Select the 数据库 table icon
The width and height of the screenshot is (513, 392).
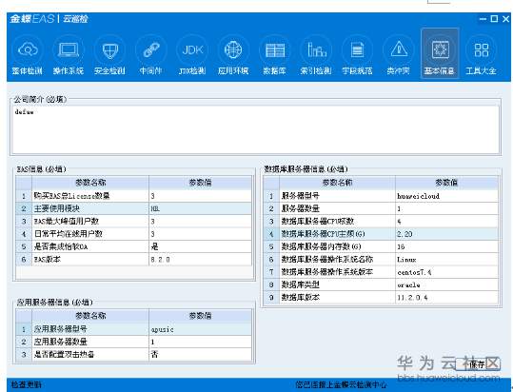coord(275,55)
